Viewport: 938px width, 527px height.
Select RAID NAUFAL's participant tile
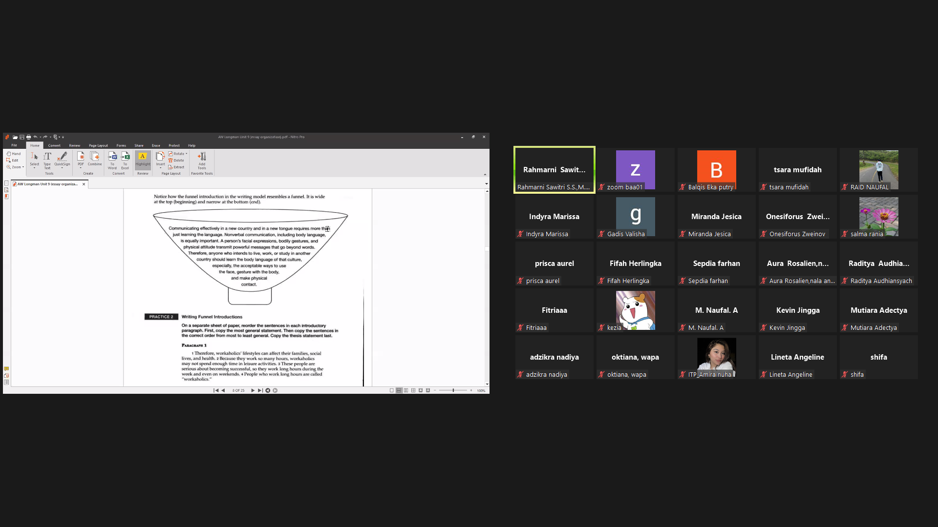pos(878,170)
